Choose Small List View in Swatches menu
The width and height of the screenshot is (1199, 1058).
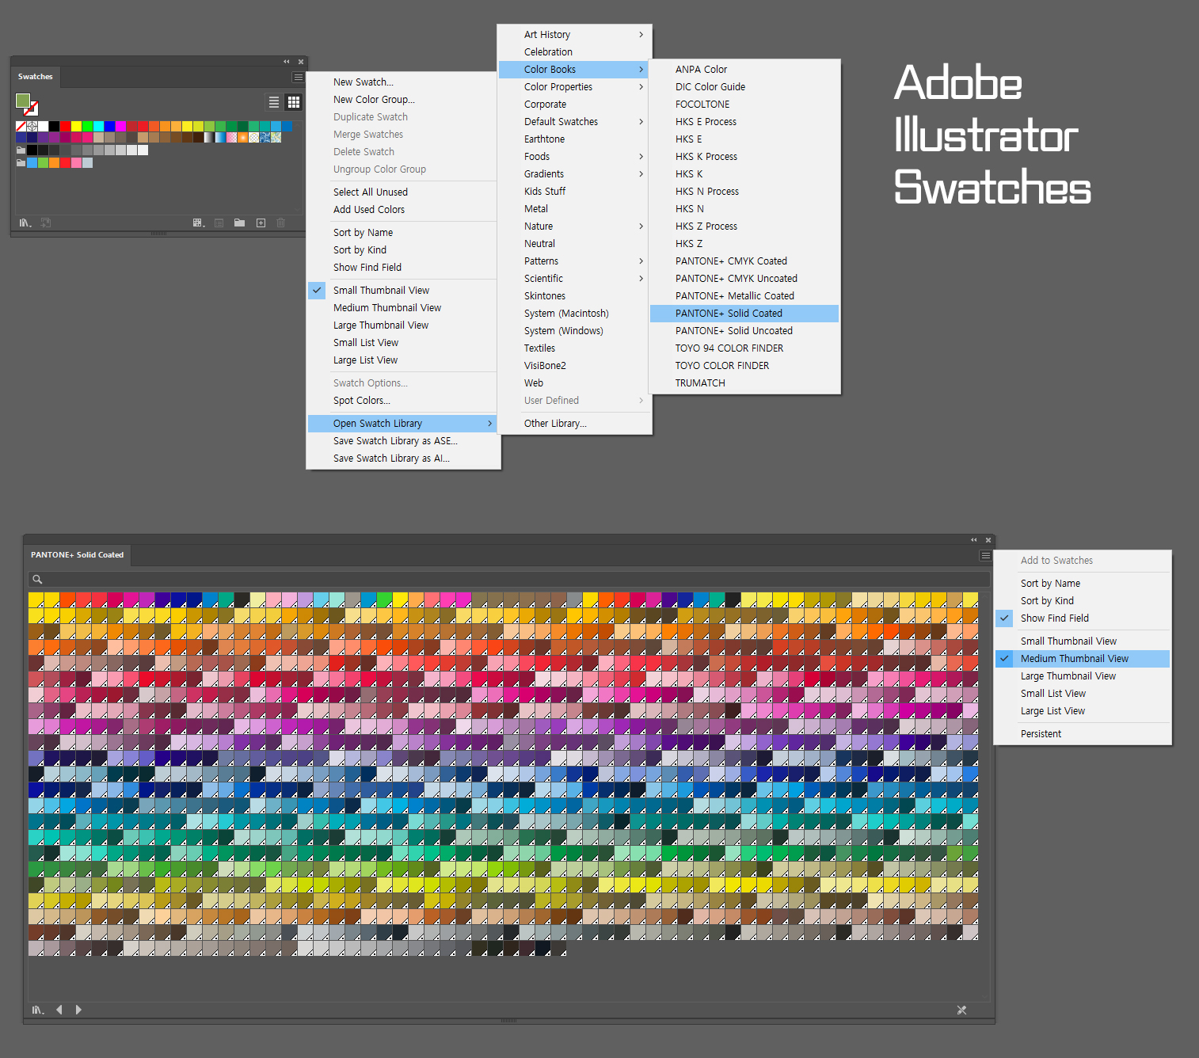click(x=402, y=343)
